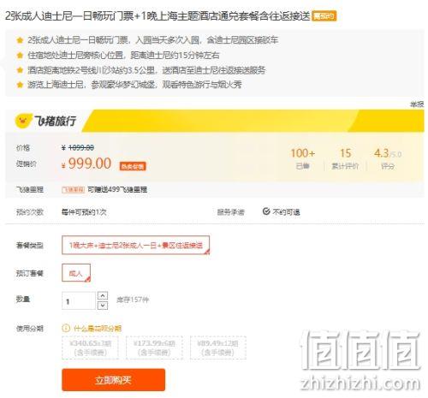Click the 100+ 已售 sold count
The image size is (428, 398).
point(302,158)
